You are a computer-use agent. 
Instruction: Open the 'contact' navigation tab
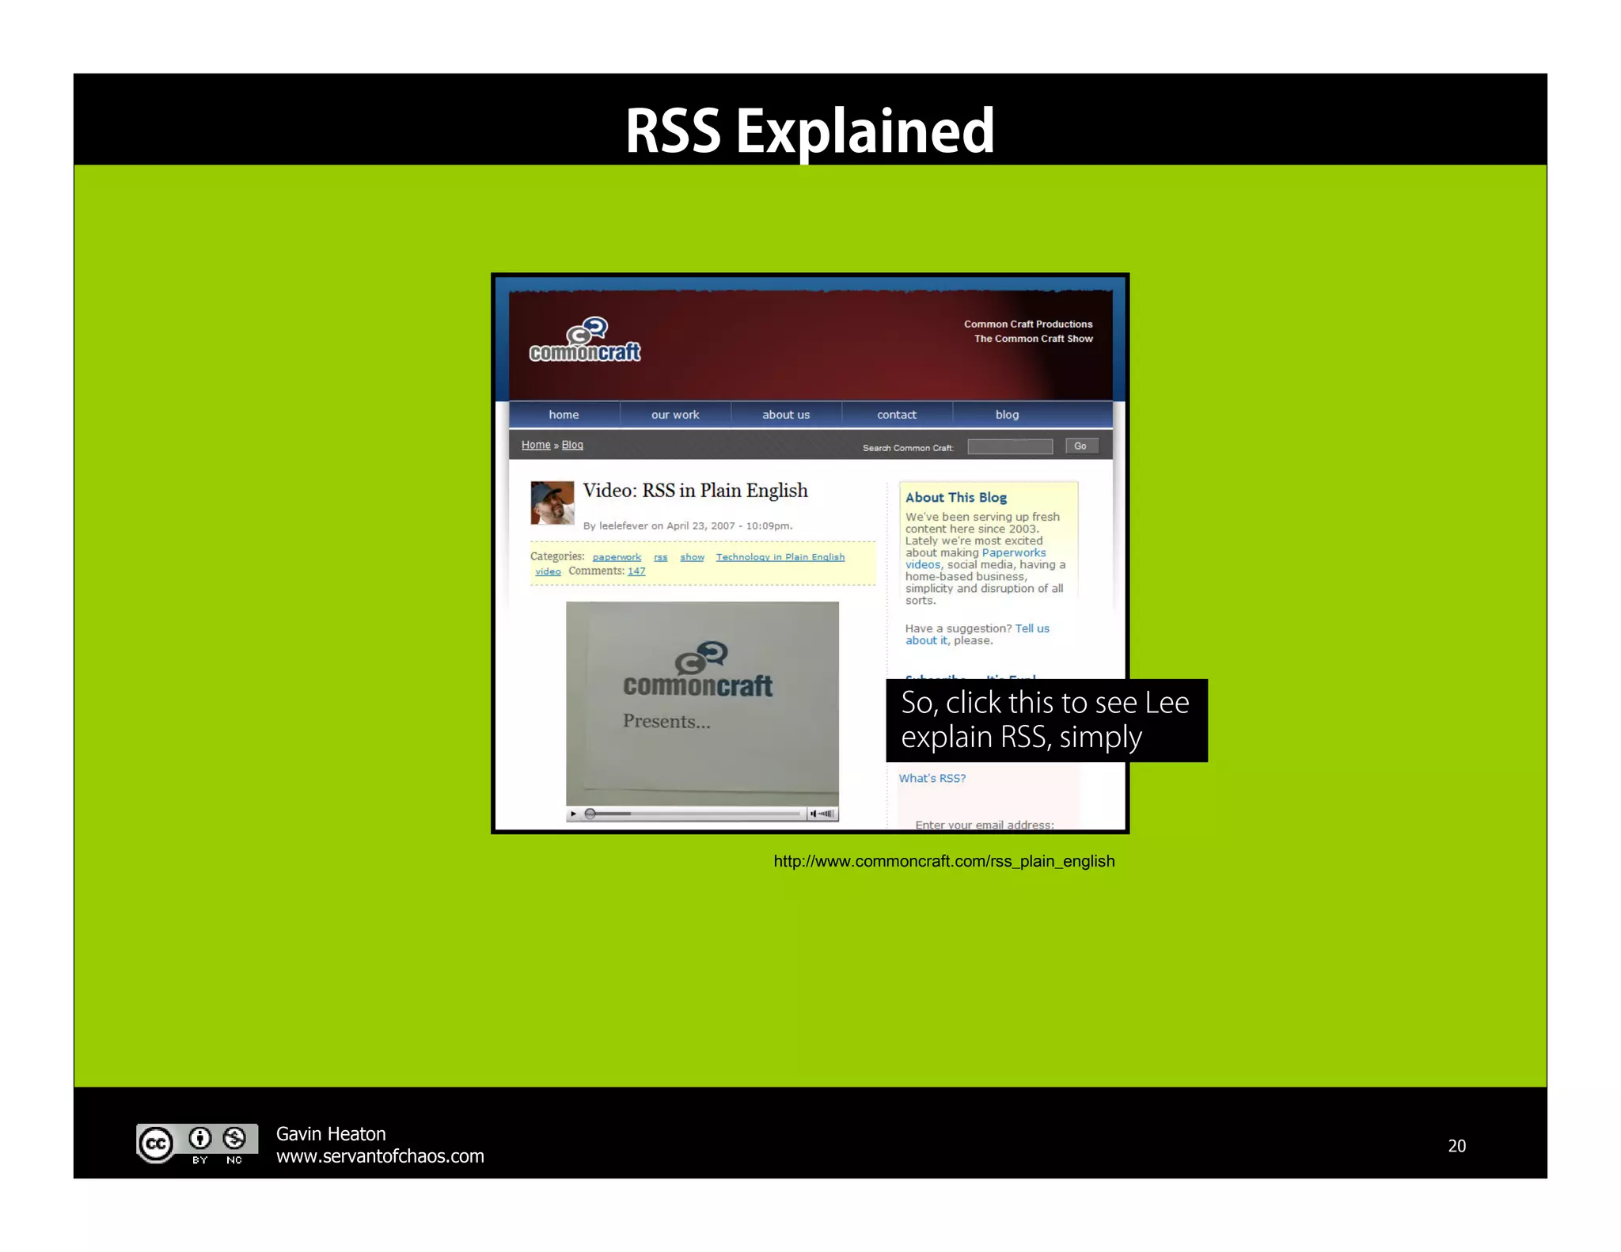(896, 415)
